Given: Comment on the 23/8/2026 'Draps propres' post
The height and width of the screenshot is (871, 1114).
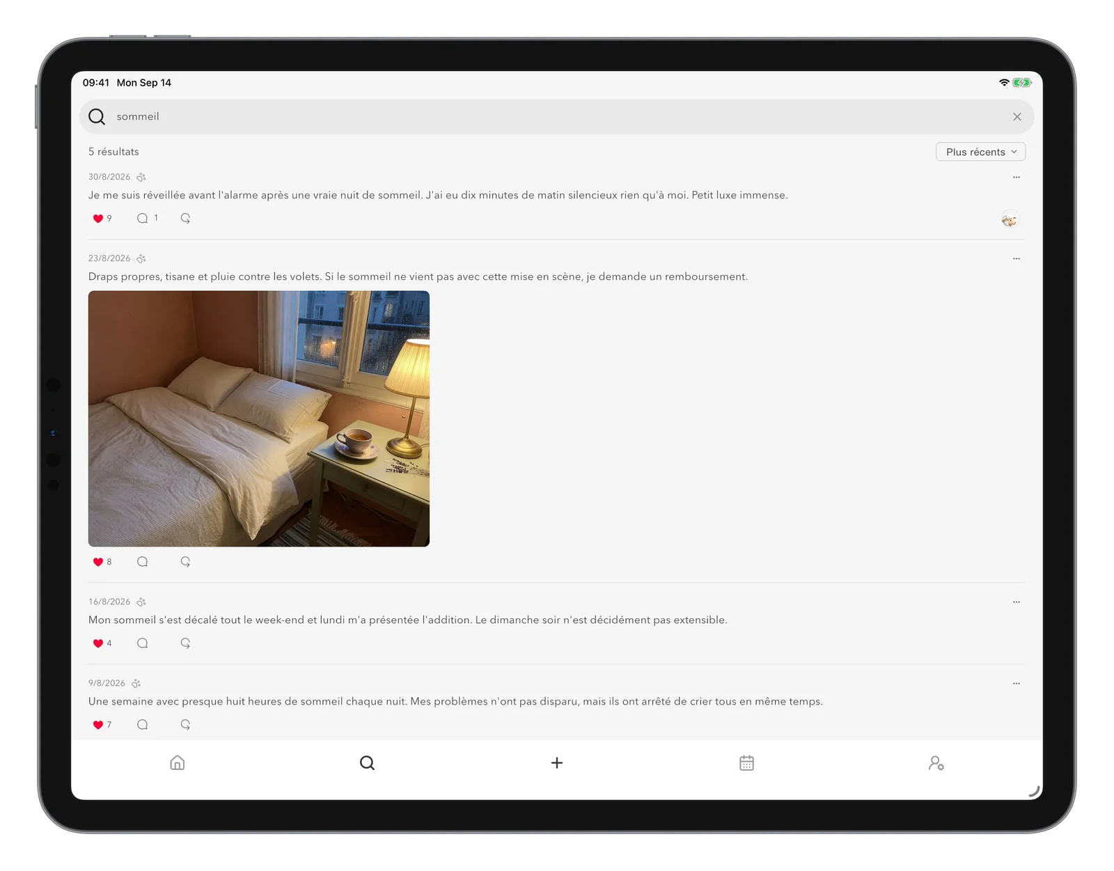Looking at the screenshot, I should [x=142, y=561].
